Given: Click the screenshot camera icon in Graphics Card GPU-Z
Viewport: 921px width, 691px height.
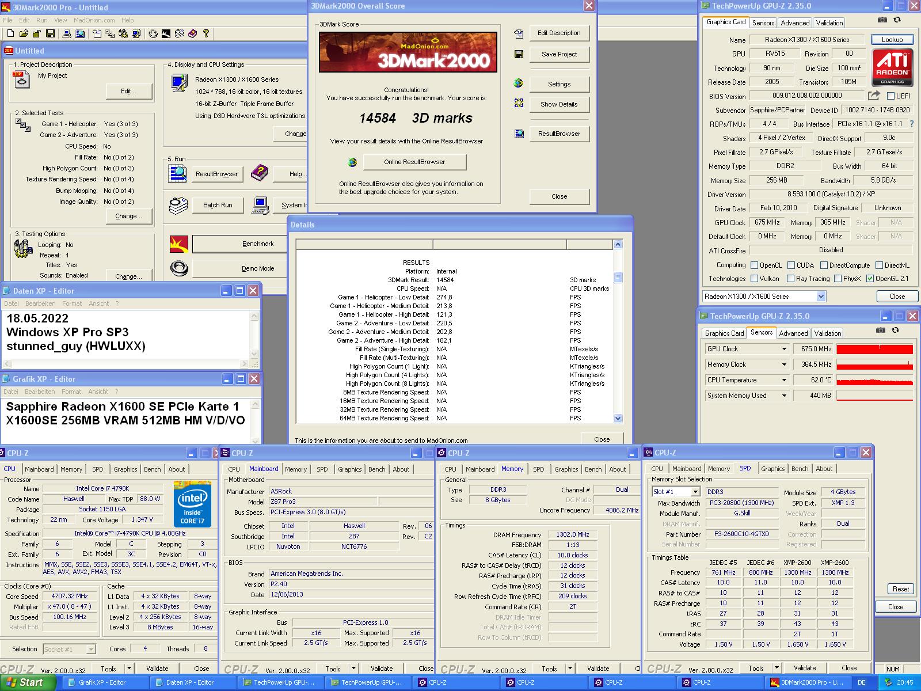Looking at the screenshot, I should click(882, 20).
